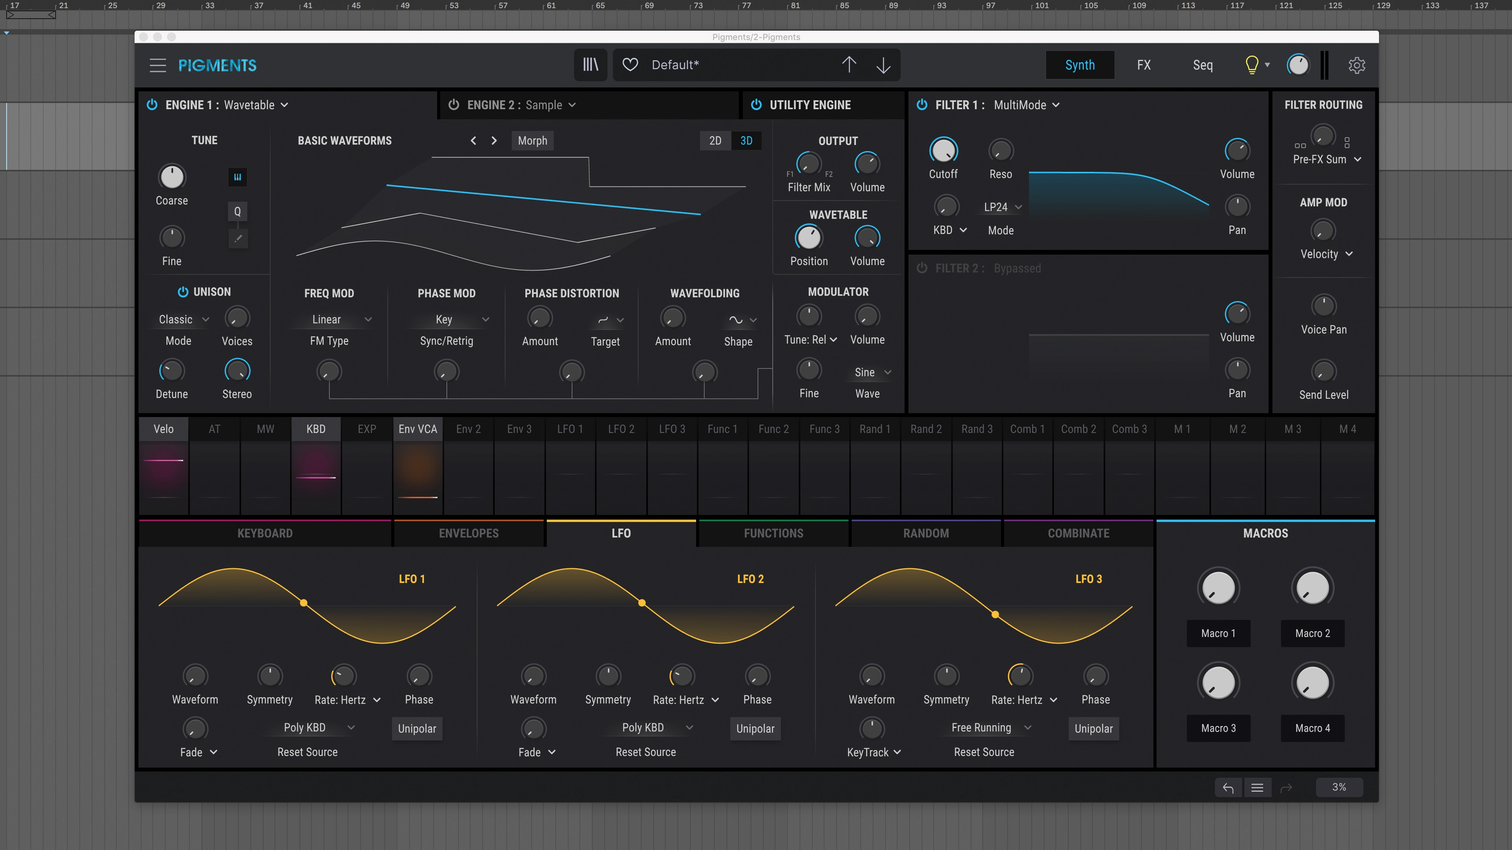Switch to the FX tab

(1143, 65)
